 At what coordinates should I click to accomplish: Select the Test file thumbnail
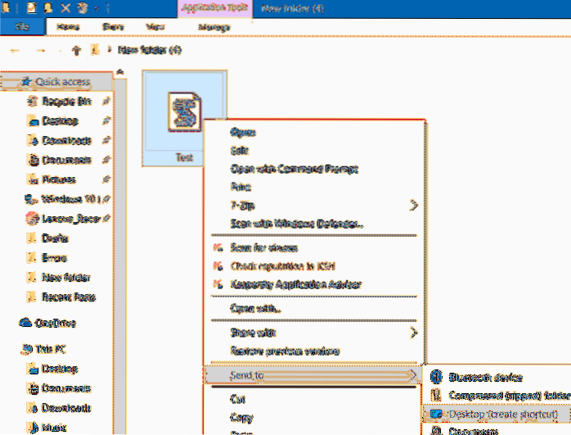(184, 119)
